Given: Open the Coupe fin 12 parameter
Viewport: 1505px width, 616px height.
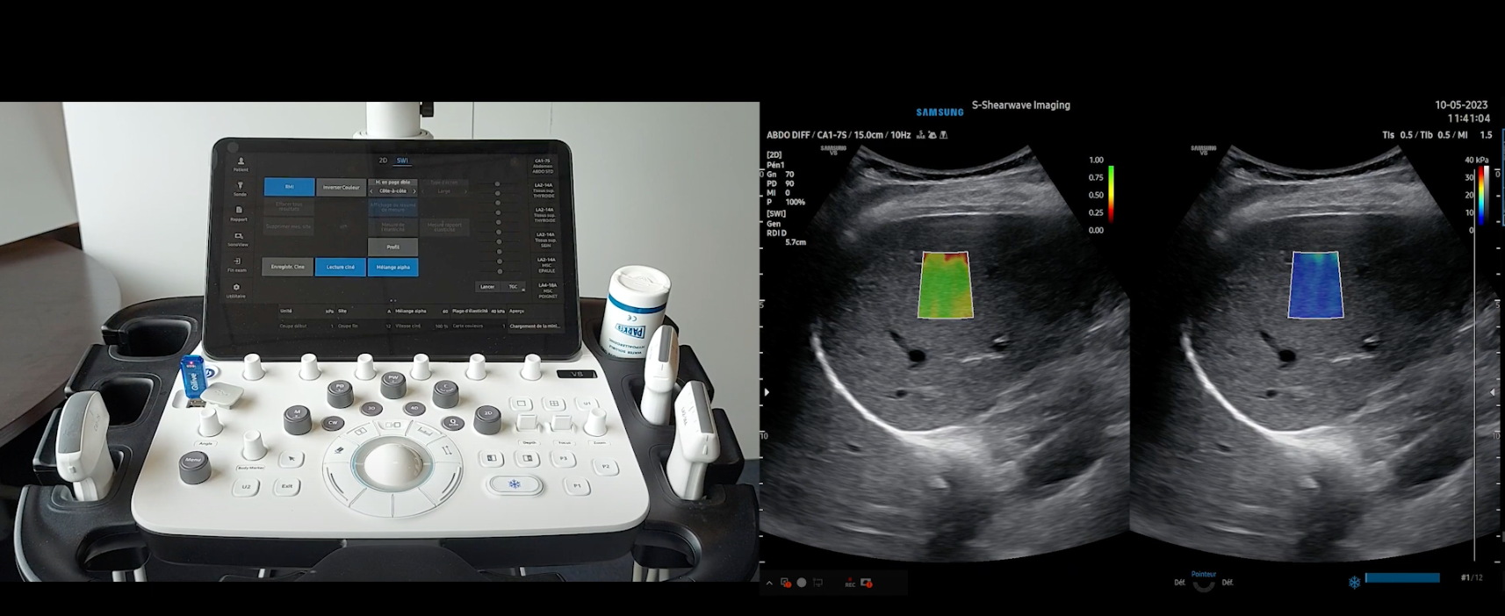Looking at the screenshot, I should click(364, 326).
